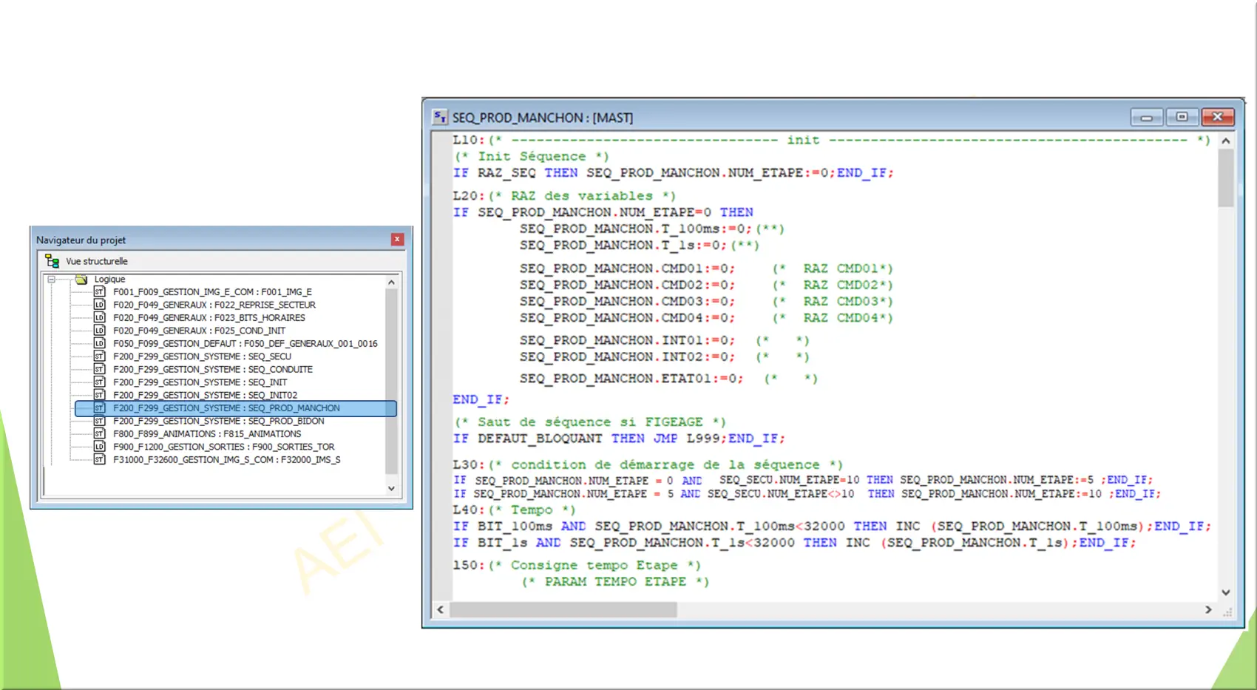This screenshot has height=690, width=1257.
Task: Select SEQ_PROD_BIDON section in tree
Action: [219, 421]
